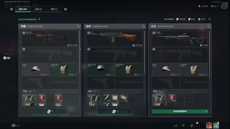Click the green triangle icon bottom right
230x129 pixels.
tap(216, 125)
